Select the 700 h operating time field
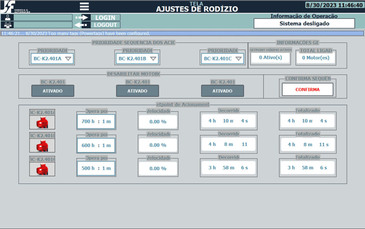The height and width of the screenshot is (229, 365). coord(96,121)
